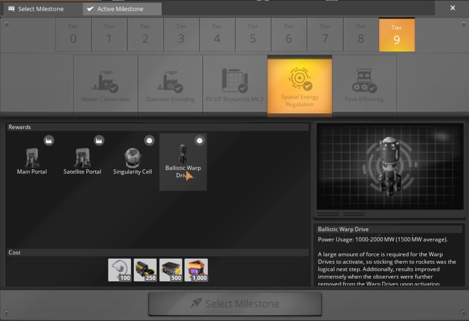Click the Singularity Cell reward
This screenshot has height=321, width=469.
133,162
